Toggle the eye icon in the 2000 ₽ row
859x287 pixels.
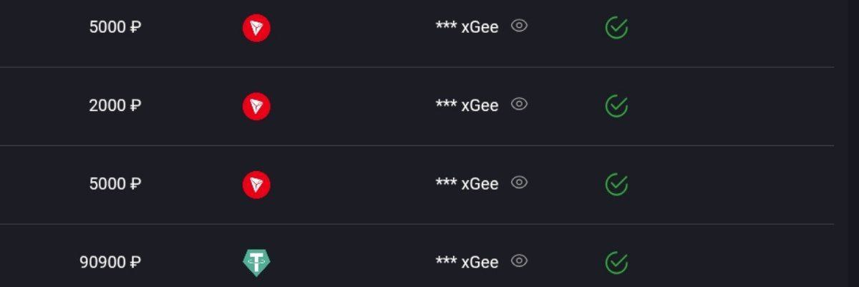pyautogui.click(x=519, y=104)
